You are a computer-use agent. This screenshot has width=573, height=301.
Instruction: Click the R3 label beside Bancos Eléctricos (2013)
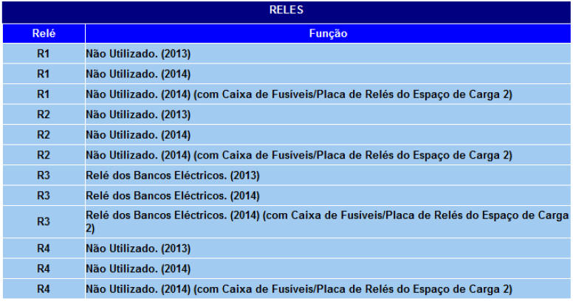[44, 176]
